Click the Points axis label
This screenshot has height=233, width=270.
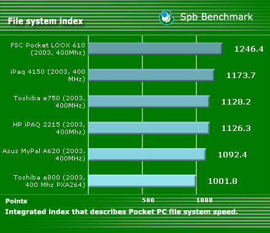17,201
